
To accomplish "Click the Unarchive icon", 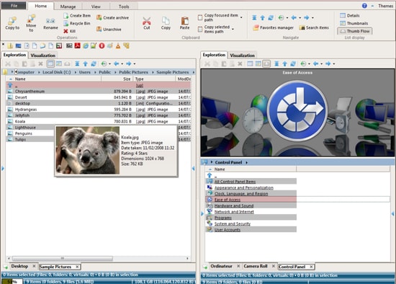I will click(x=99, y=30).
